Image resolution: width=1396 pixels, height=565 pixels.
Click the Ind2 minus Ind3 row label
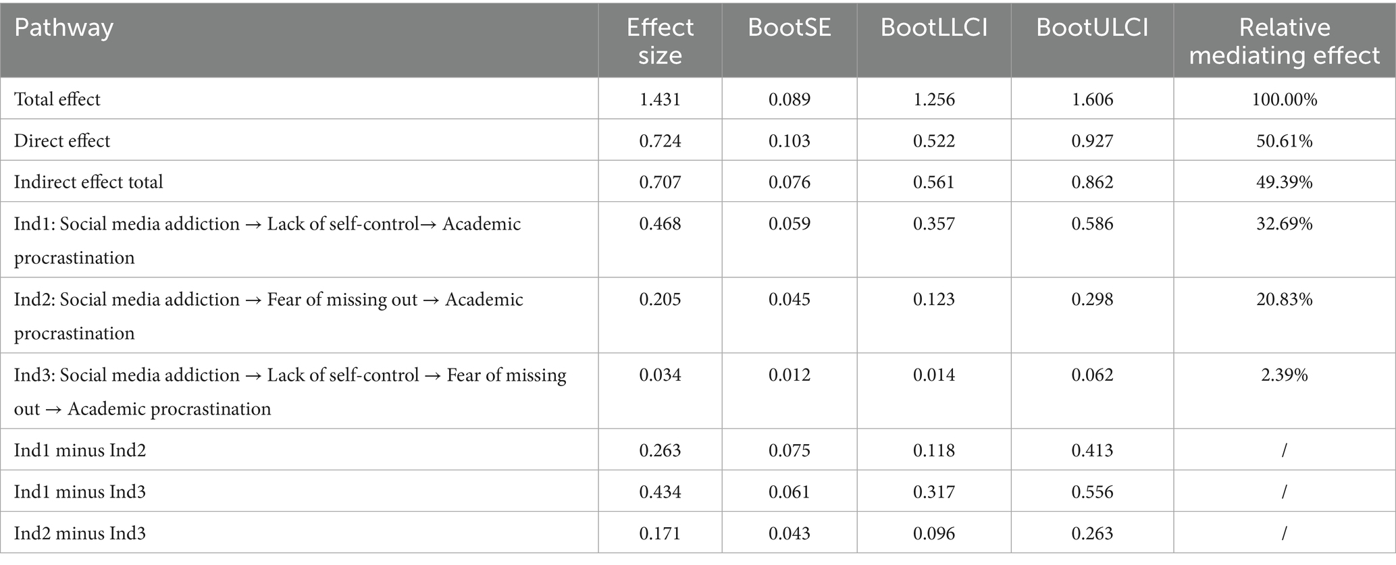pyautogui.click(x=80, y=533)
